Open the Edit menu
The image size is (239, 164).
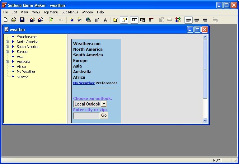[14, 12]
